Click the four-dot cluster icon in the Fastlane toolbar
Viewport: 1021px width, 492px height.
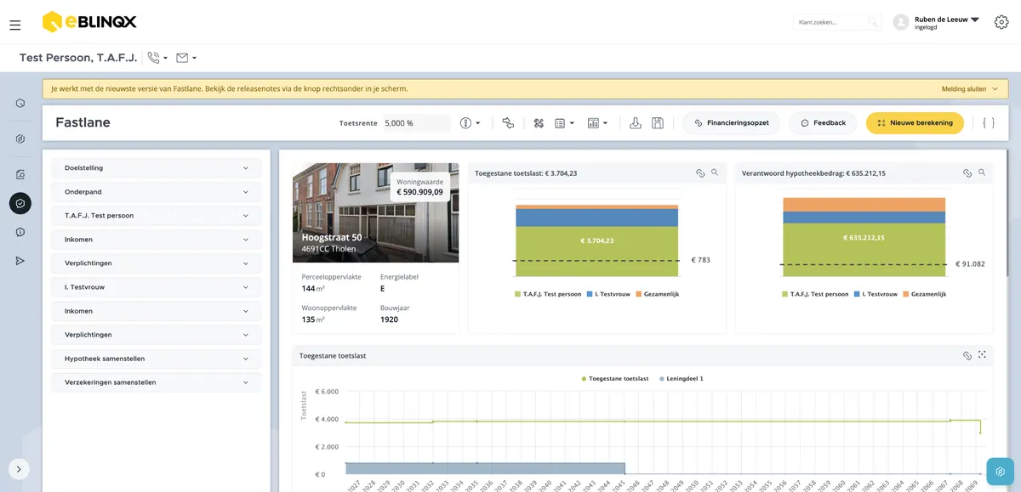[x=539, y=123]
